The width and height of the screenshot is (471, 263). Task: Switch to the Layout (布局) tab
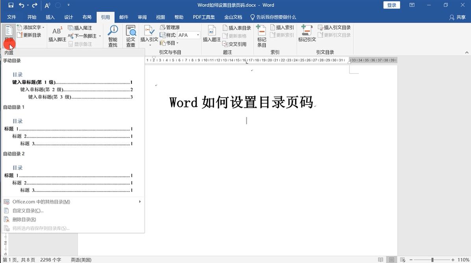click(87, 17)
